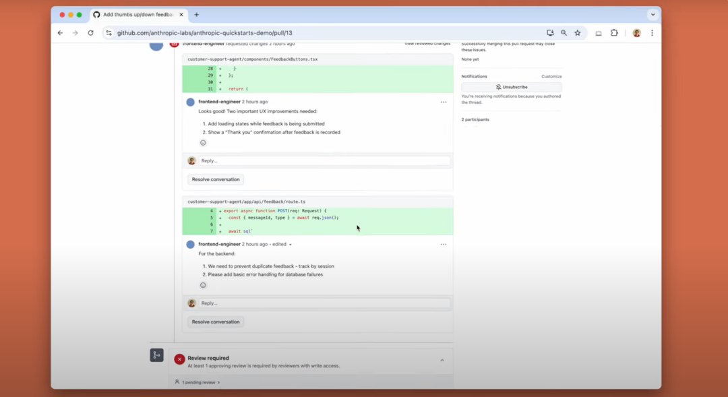728x397 pixels.
Task: Click the browser zoom magnifier icon
Action: 564,33
